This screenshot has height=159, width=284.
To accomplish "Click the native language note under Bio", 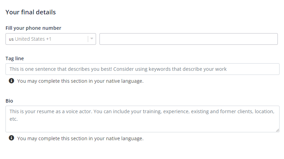I will click(x=80, y=138).
